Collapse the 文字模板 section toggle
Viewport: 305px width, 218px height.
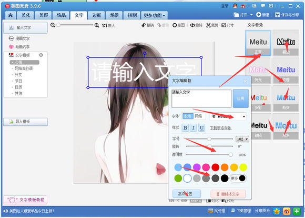(x=41, y=55)
